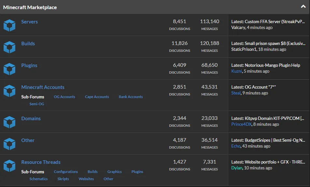The height and width of the screenshot is (187, 310).
Task: Open Graphics sub-forum
Action: click(x=115, y=172)
